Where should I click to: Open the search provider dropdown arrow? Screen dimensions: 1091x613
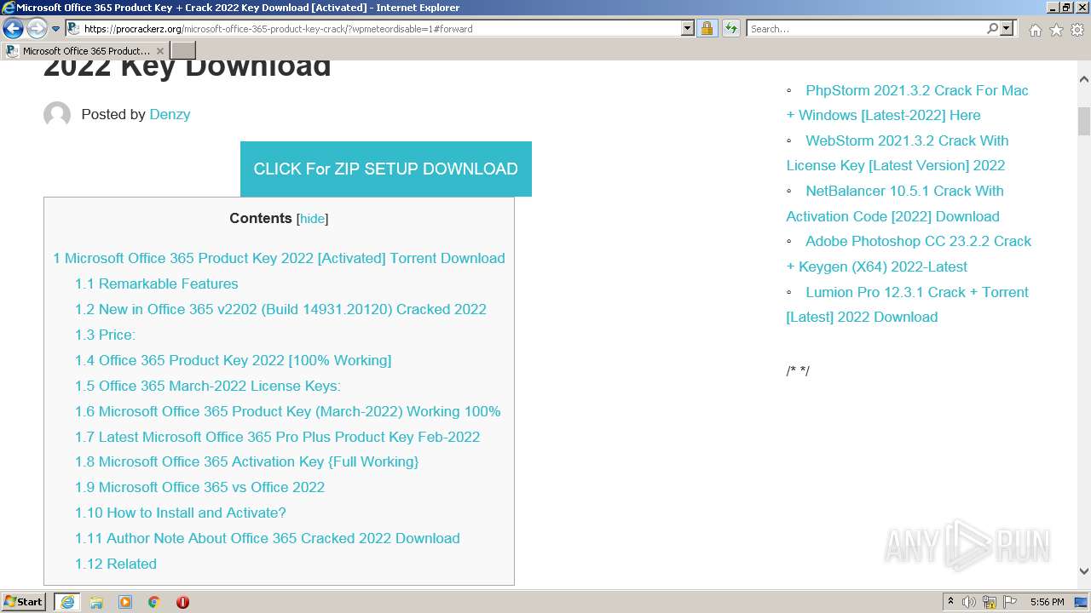1007,28
